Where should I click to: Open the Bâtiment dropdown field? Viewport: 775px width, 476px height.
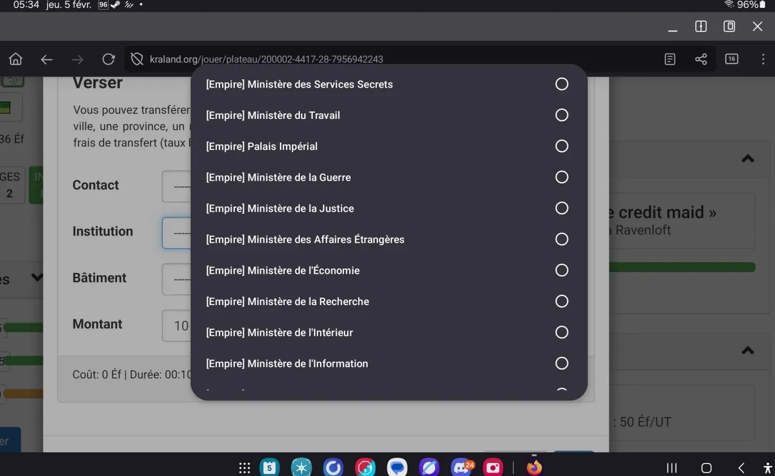176,279
